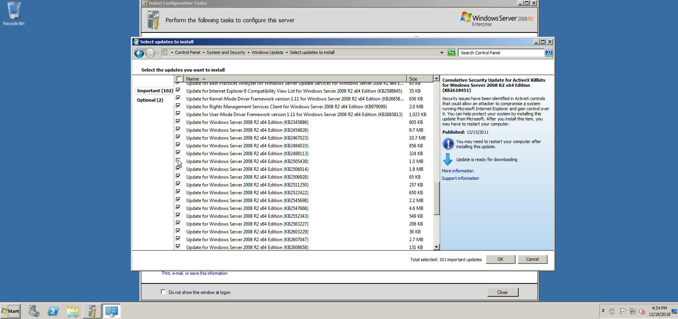The image size is (678, 319).
Task: Uncheck update KB2608658 checkbox
Action: click(178, 247)
